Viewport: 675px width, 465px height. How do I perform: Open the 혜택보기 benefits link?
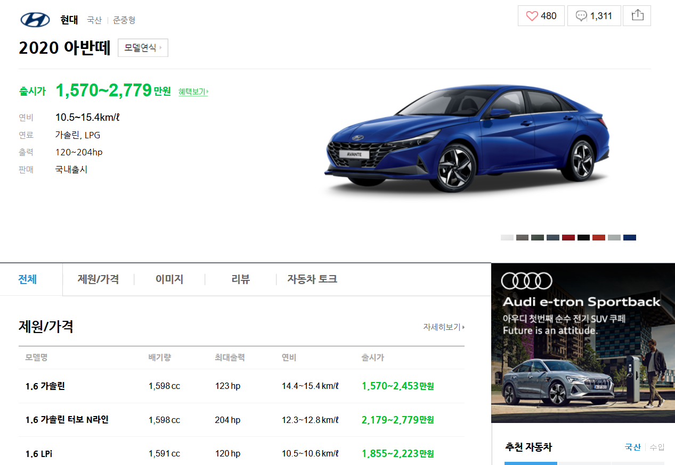[x=193, y=92]
